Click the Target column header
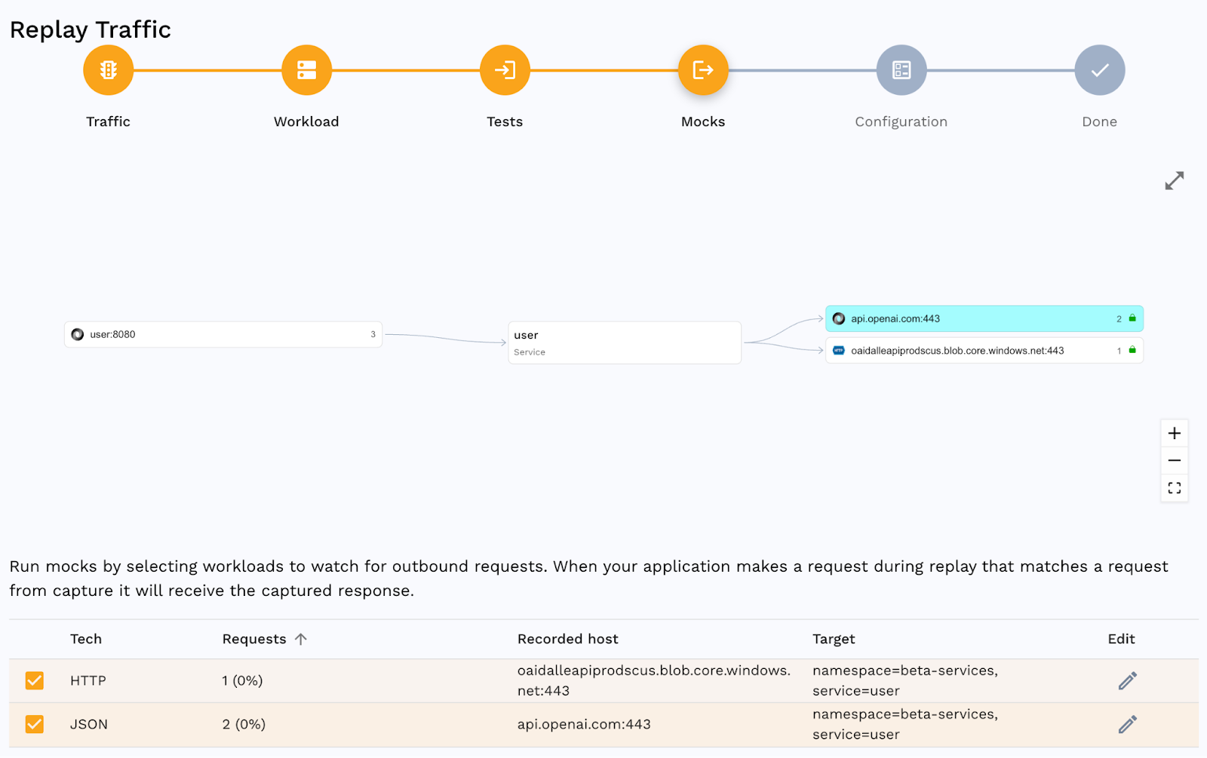This screenshot has height=758, width=1207. coord(834,640)
